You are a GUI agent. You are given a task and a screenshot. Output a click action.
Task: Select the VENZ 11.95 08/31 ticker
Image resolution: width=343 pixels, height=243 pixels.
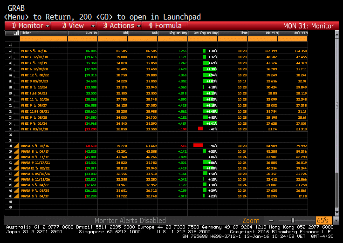point(35,111)
